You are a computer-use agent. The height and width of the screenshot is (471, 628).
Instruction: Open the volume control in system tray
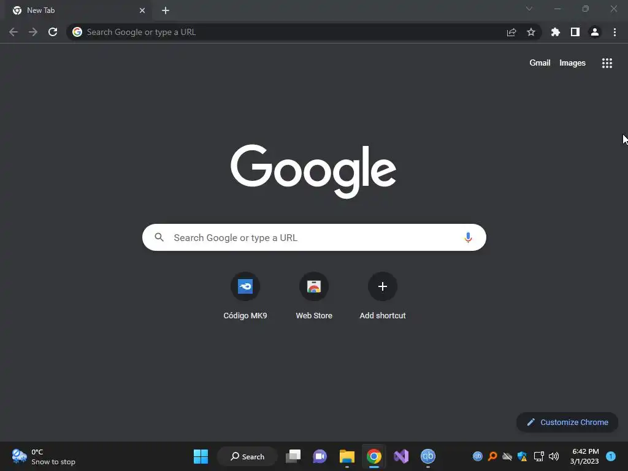click(x=554, y=456)
